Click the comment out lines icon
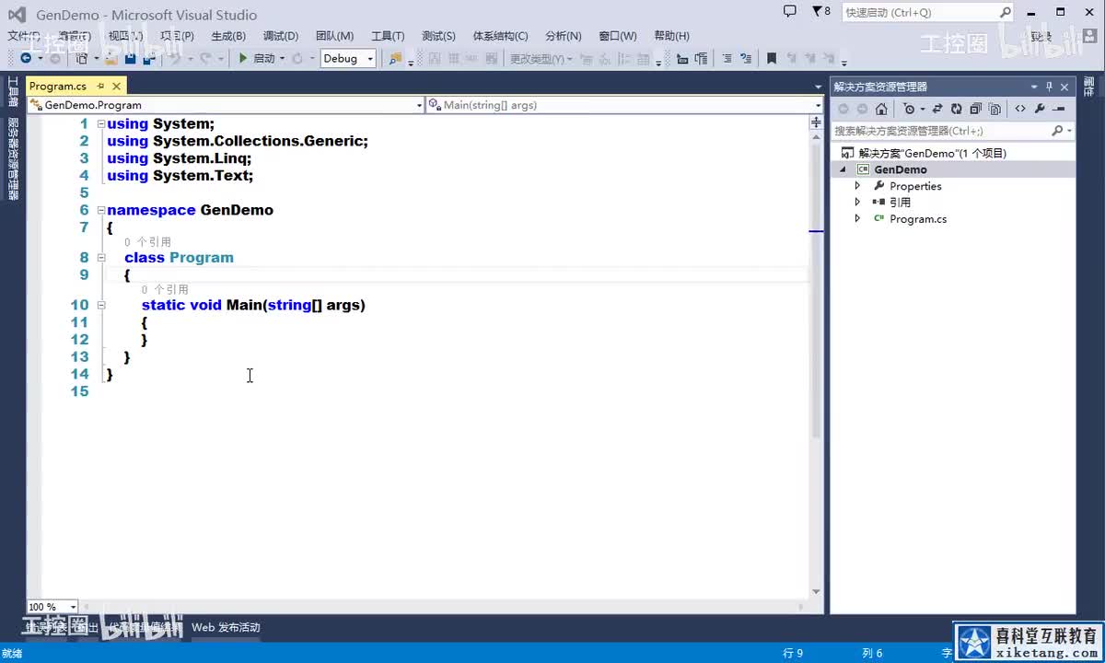Screen dimensions: 1105x663 (727, 58)
